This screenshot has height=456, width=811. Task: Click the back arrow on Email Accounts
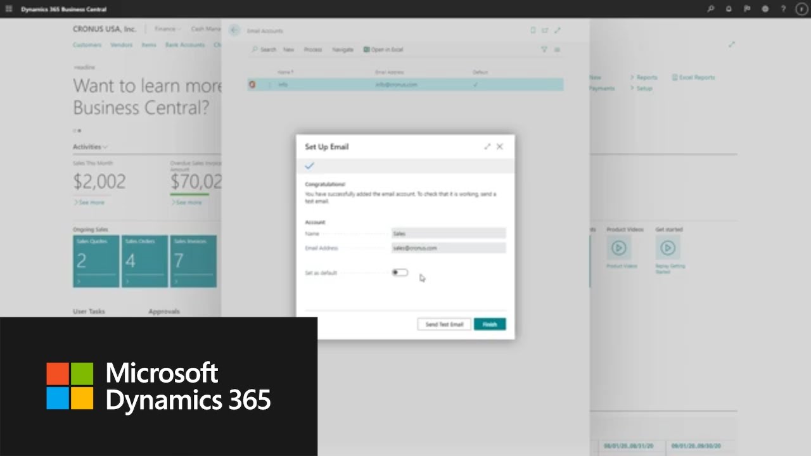(x=234, y=30)
